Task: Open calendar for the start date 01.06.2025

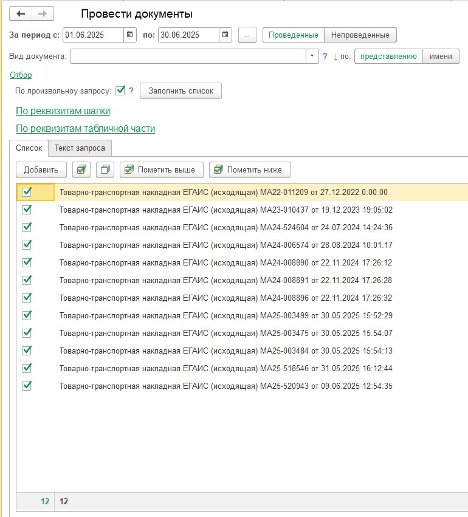Action: [130, 35]
